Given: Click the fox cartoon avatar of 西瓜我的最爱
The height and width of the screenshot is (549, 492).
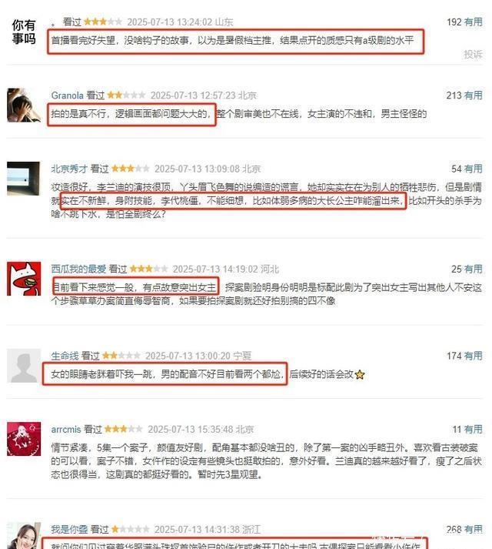Looking at the screenshot, I should click(x=24, y=279).
